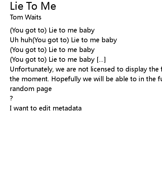
Task: Select the third lyric line of the song
Action: [52, 50]
